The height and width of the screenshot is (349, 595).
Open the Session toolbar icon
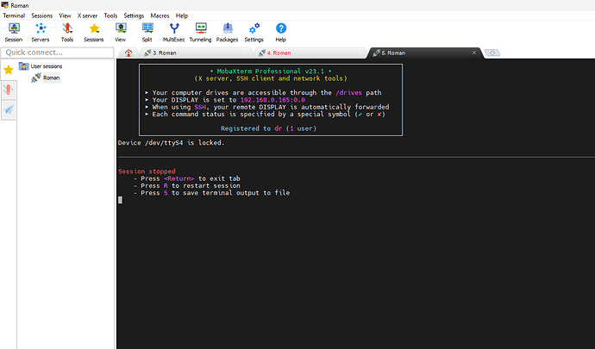[14, 32]
